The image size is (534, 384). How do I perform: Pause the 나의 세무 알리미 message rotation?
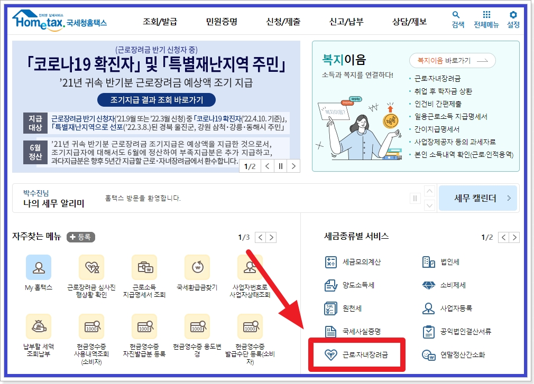pos(417,198)
